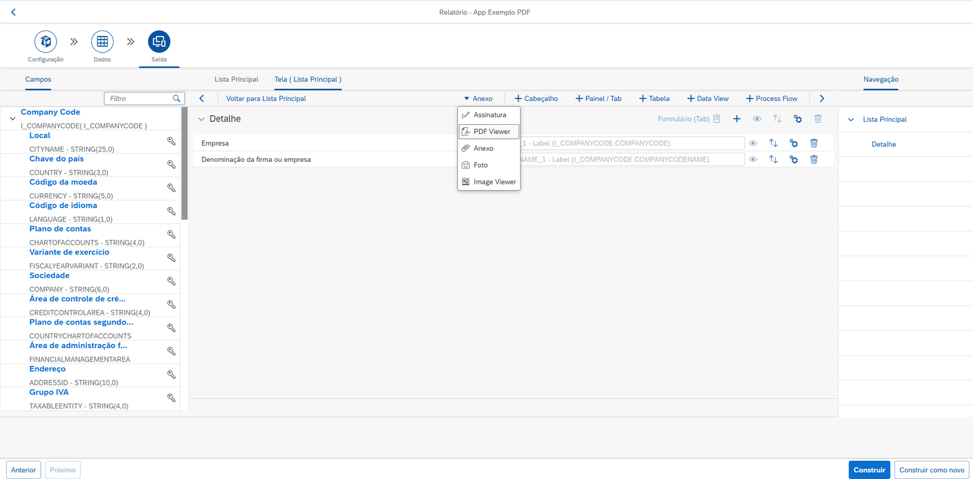Open the Detalhe section settings gear

798,119
